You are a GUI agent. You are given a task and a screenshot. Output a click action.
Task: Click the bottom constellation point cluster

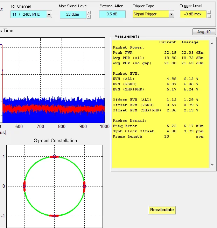(x=54, y=216)
